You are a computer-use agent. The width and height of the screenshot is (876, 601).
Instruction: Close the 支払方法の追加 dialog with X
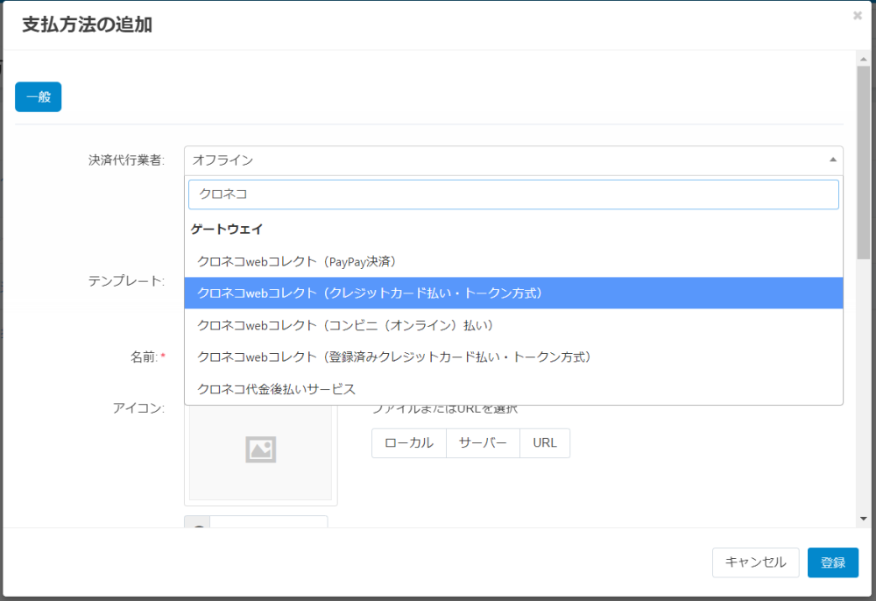(857, 16)
